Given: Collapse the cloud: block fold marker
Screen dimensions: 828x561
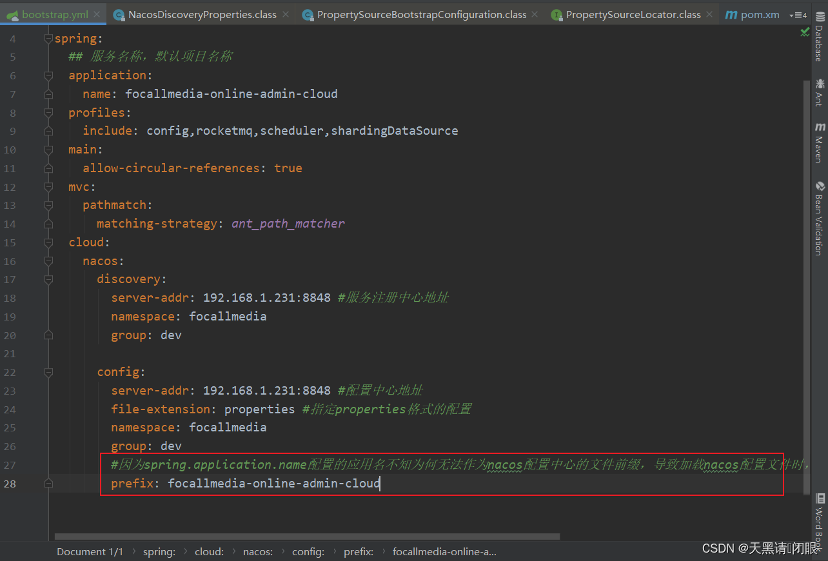Looking at the screenshot, I should [48, 242].
